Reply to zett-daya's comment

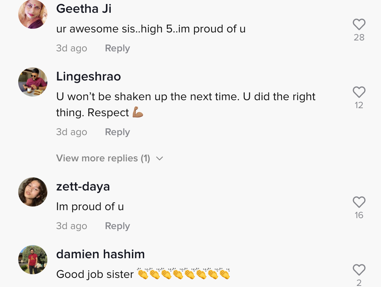coord(117,226)
